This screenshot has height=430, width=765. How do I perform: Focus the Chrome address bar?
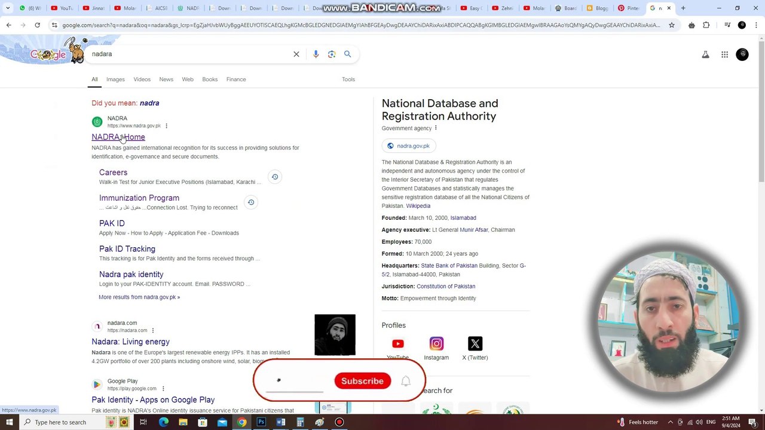(361, 25)
